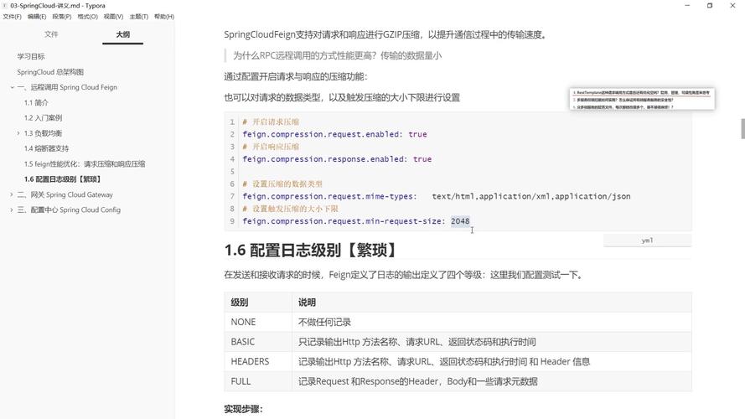Go to 学习目标 in outline

31,56
